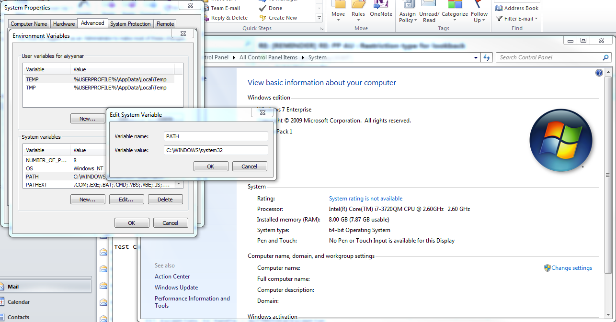Image resolution: width=616 pixels, height=322 pixels.
Task: Open the Address Book
Action: click(516, 8)
